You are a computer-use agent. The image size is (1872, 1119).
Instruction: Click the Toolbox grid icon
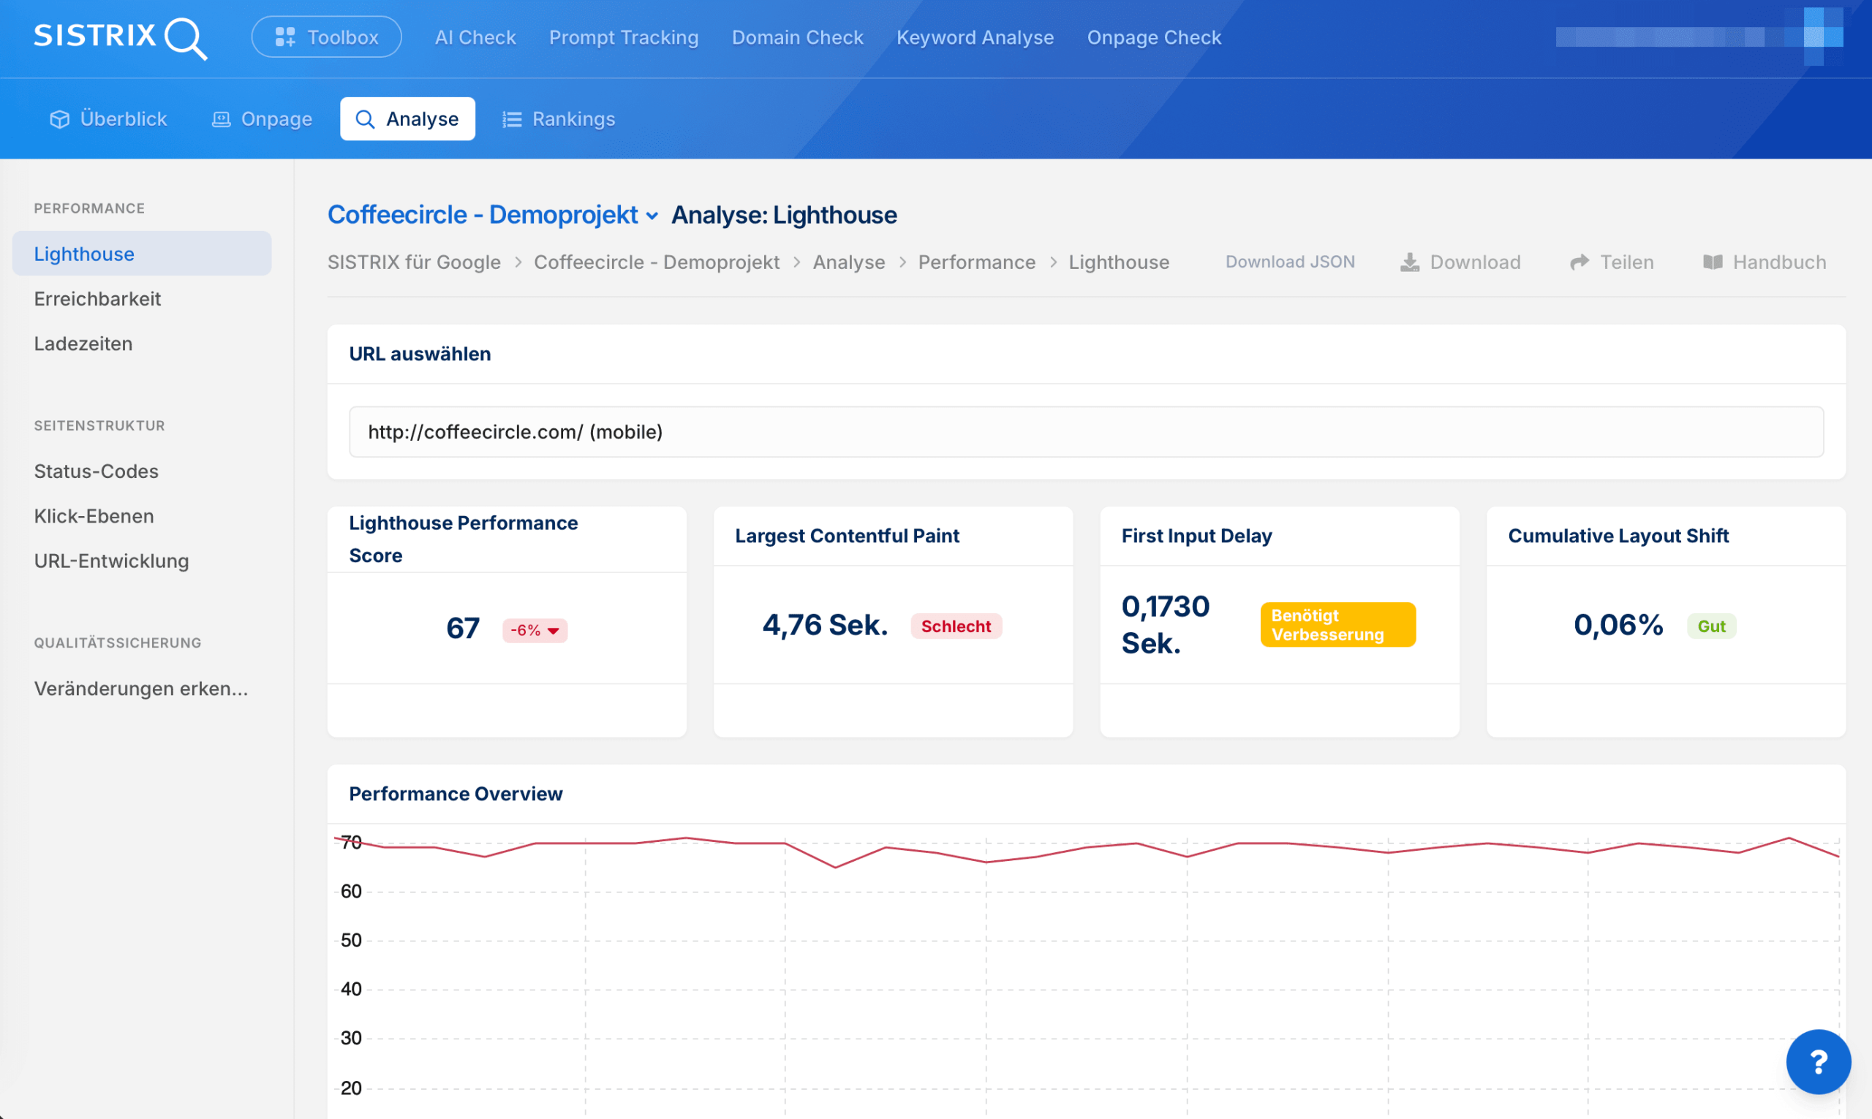[285, 37]
